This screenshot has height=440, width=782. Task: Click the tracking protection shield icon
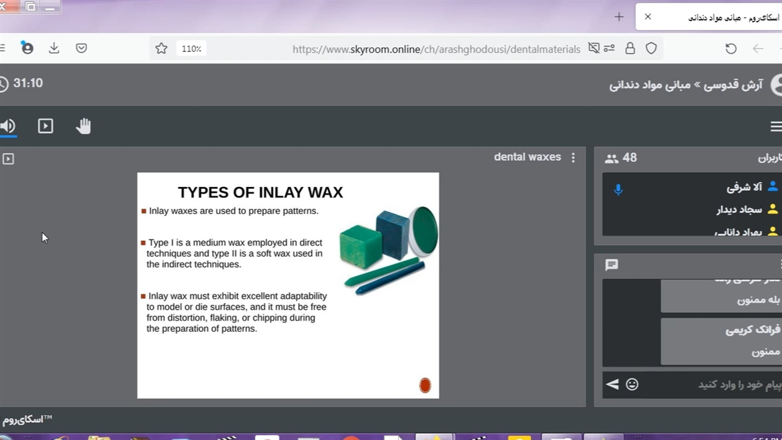(651, 49)
